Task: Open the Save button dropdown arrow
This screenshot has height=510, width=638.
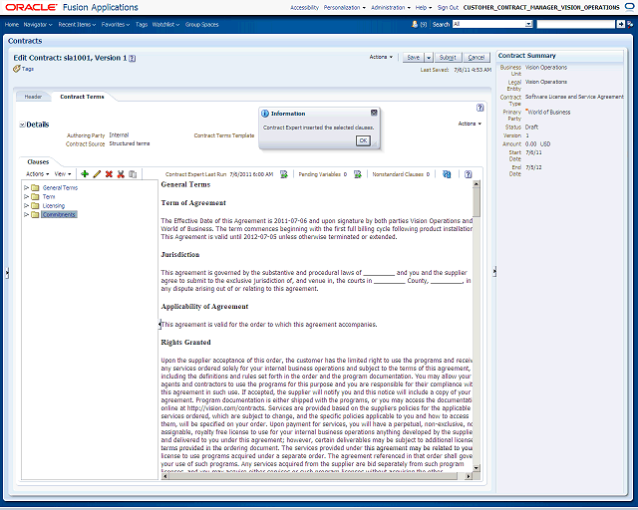Action: (429, 58)
